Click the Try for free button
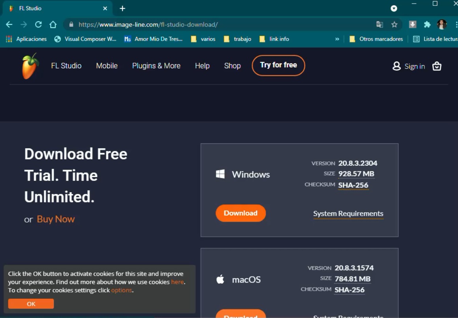This screenshot has width=458, height=318. pos(279,65)
